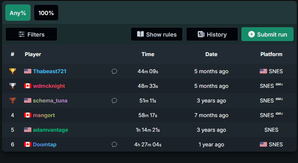The image size is (298, 163).
Task: View comment icon on Doomtap's run
Action: 114,144
